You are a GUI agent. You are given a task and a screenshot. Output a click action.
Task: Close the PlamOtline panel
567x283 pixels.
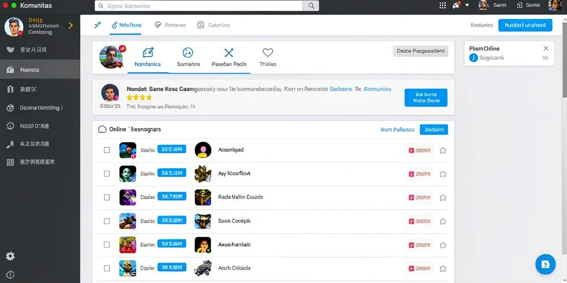pos(546,49)
